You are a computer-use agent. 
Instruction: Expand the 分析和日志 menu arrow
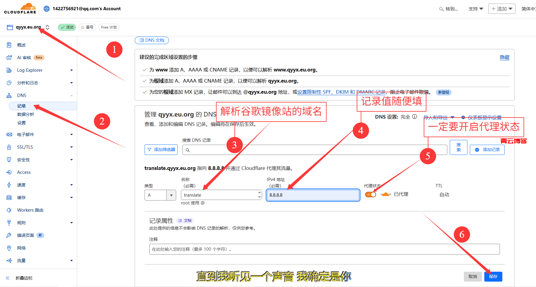click(x=72, y=83)
